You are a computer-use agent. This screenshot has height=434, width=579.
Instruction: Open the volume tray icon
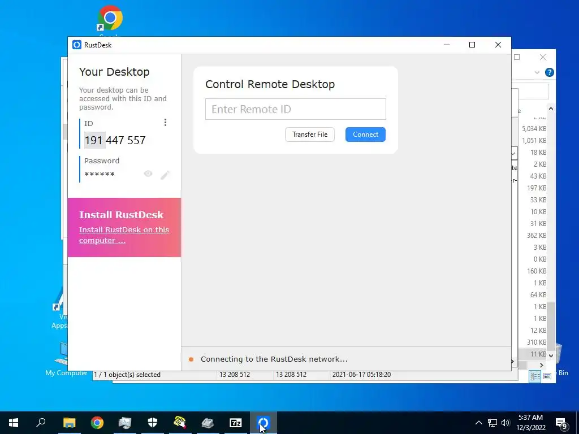click(505, 423)
